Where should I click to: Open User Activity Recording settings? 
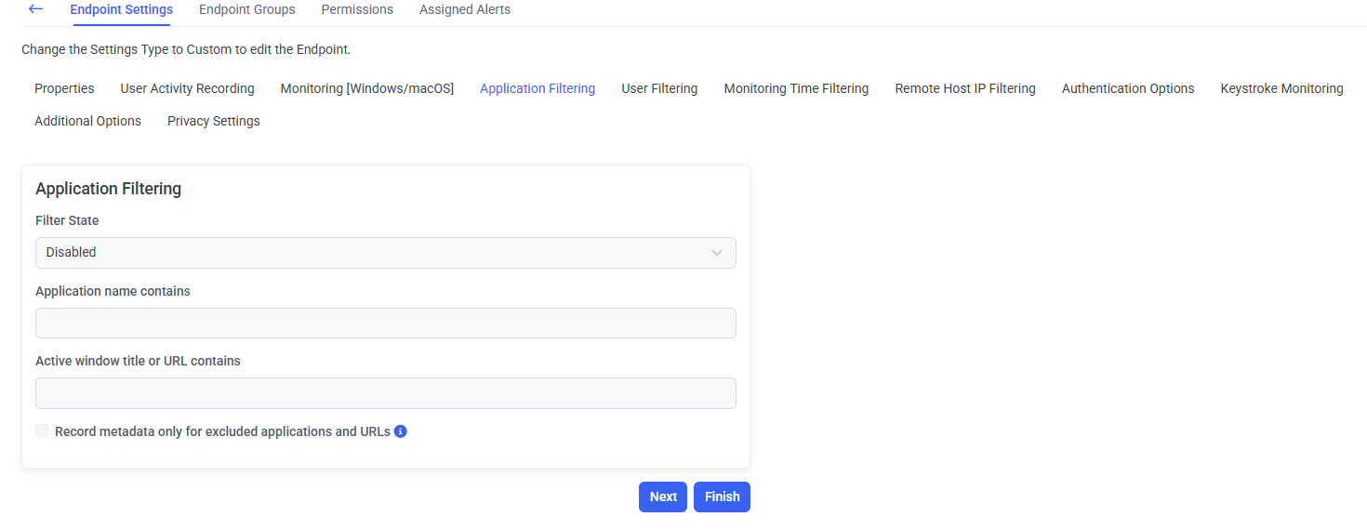coord(187,88)
